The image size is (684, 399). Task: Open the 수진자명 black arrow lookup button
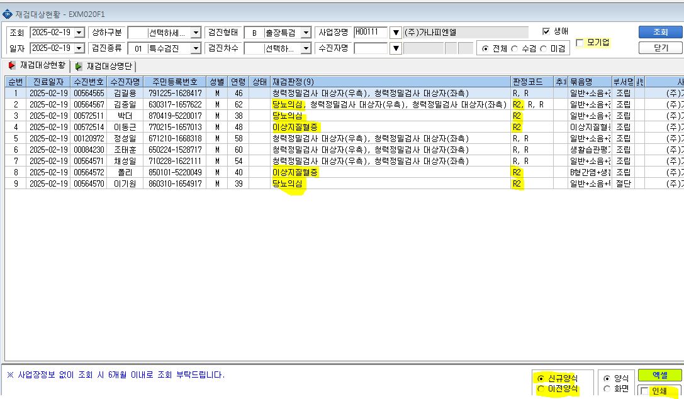pyautogui.click(x=395, y=48)
